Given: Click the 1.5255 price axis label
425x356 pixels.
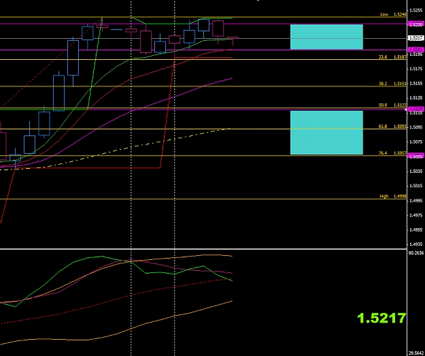Looking at the screenshot, I should pyautogui.click(x=416, y=10).
